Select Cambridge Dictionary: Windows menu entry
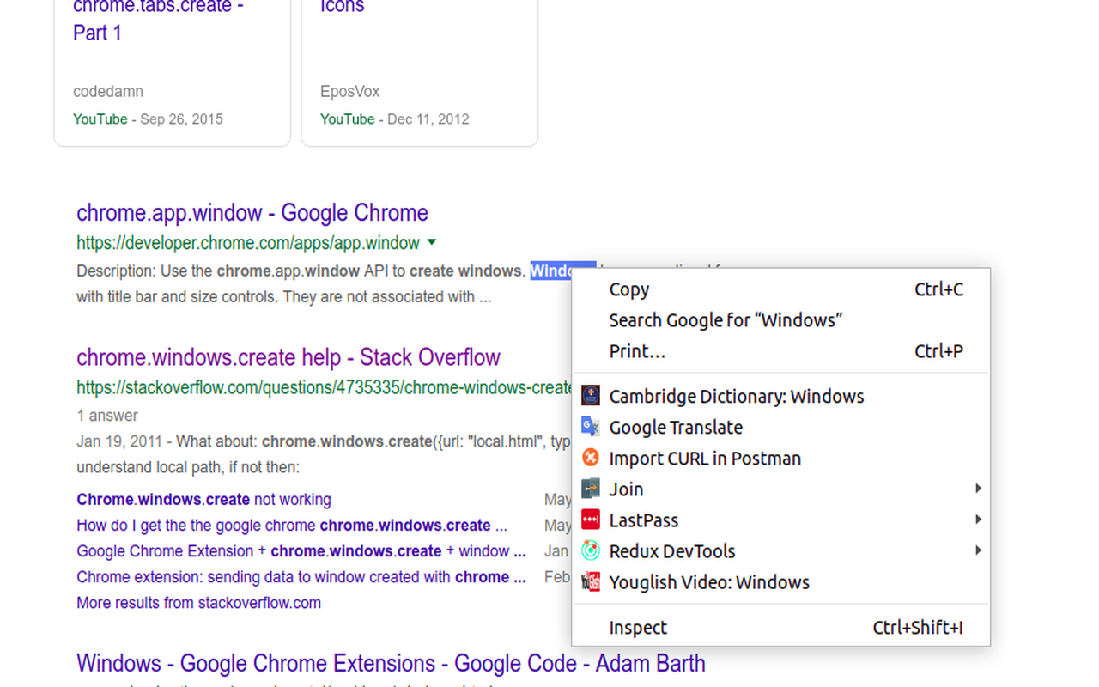This screenshot has height=687, width=1099. coord(781,396)
